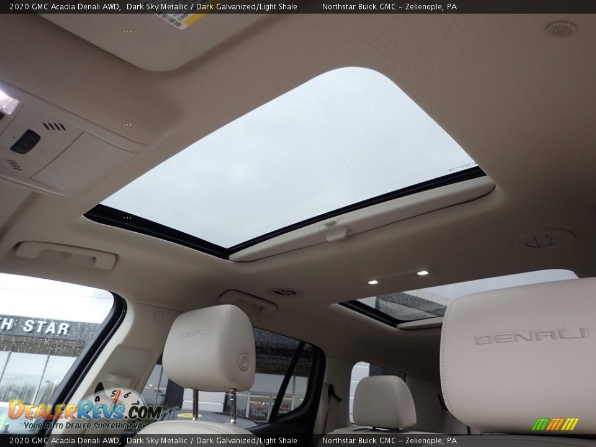Select '2020 GMC Acadia Denali AWD' in bottom caption
Viewport: 596px width, 447px height.
(64, 441)
